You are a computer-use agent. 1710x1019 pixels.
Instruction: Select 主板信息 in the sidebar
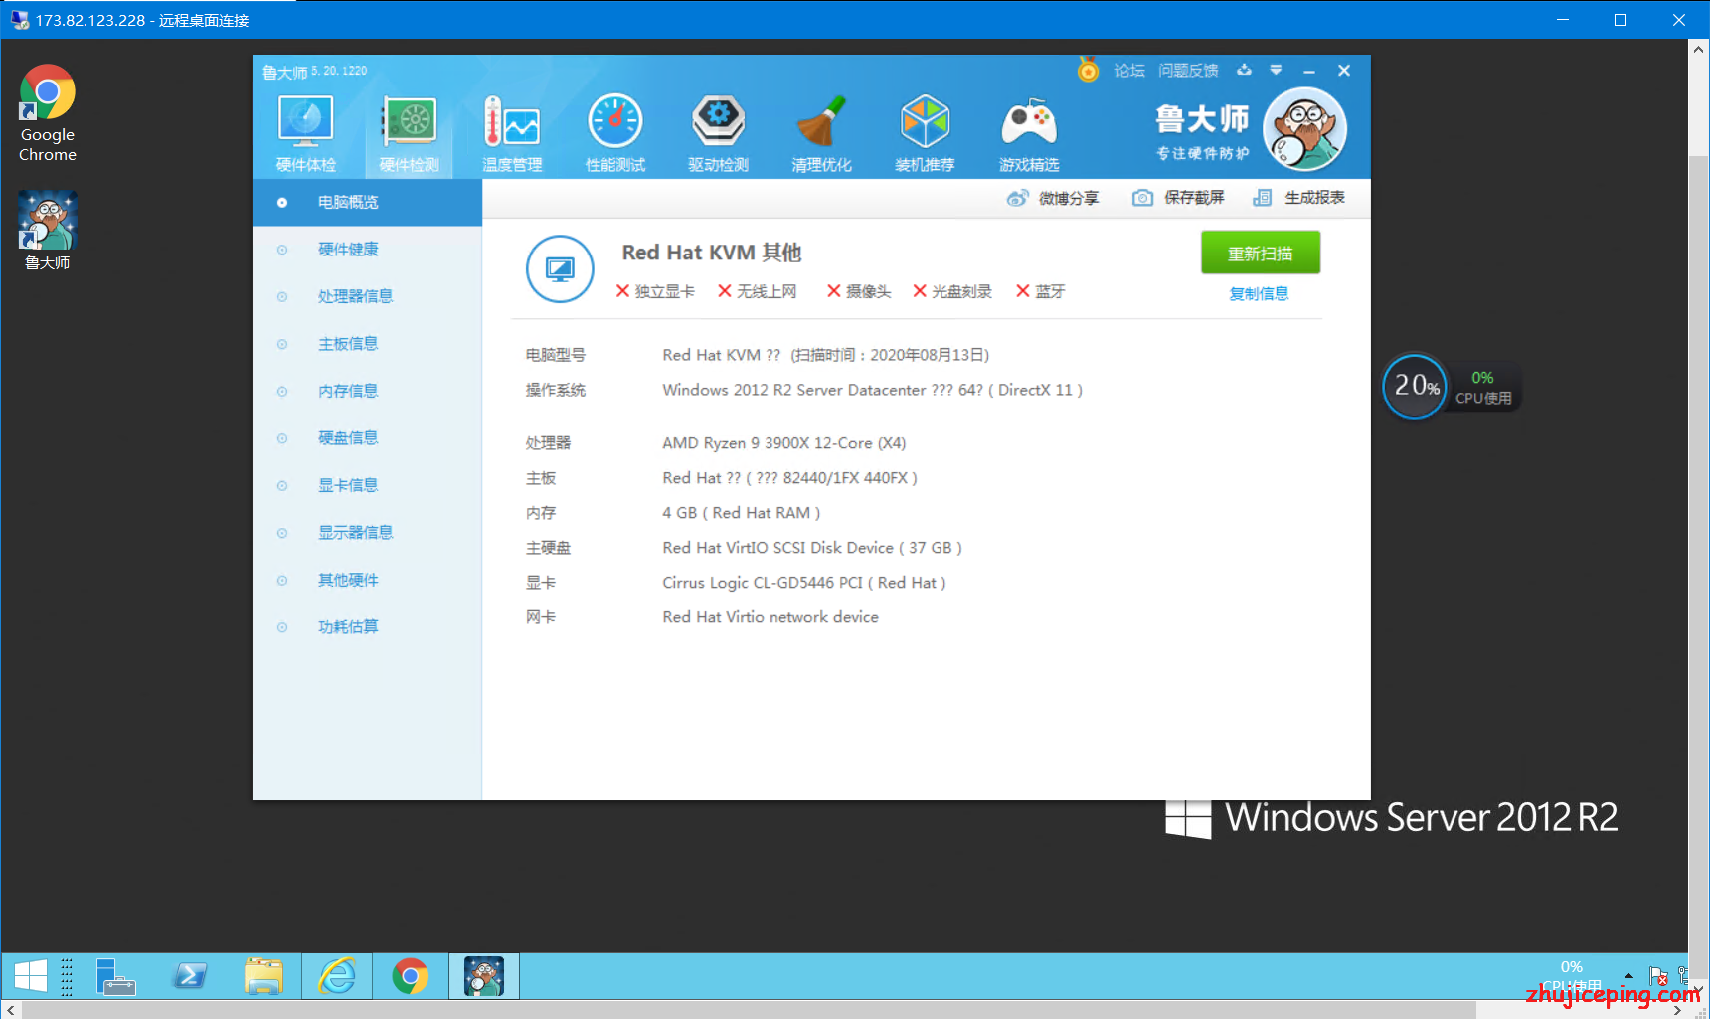click(367, 344)
